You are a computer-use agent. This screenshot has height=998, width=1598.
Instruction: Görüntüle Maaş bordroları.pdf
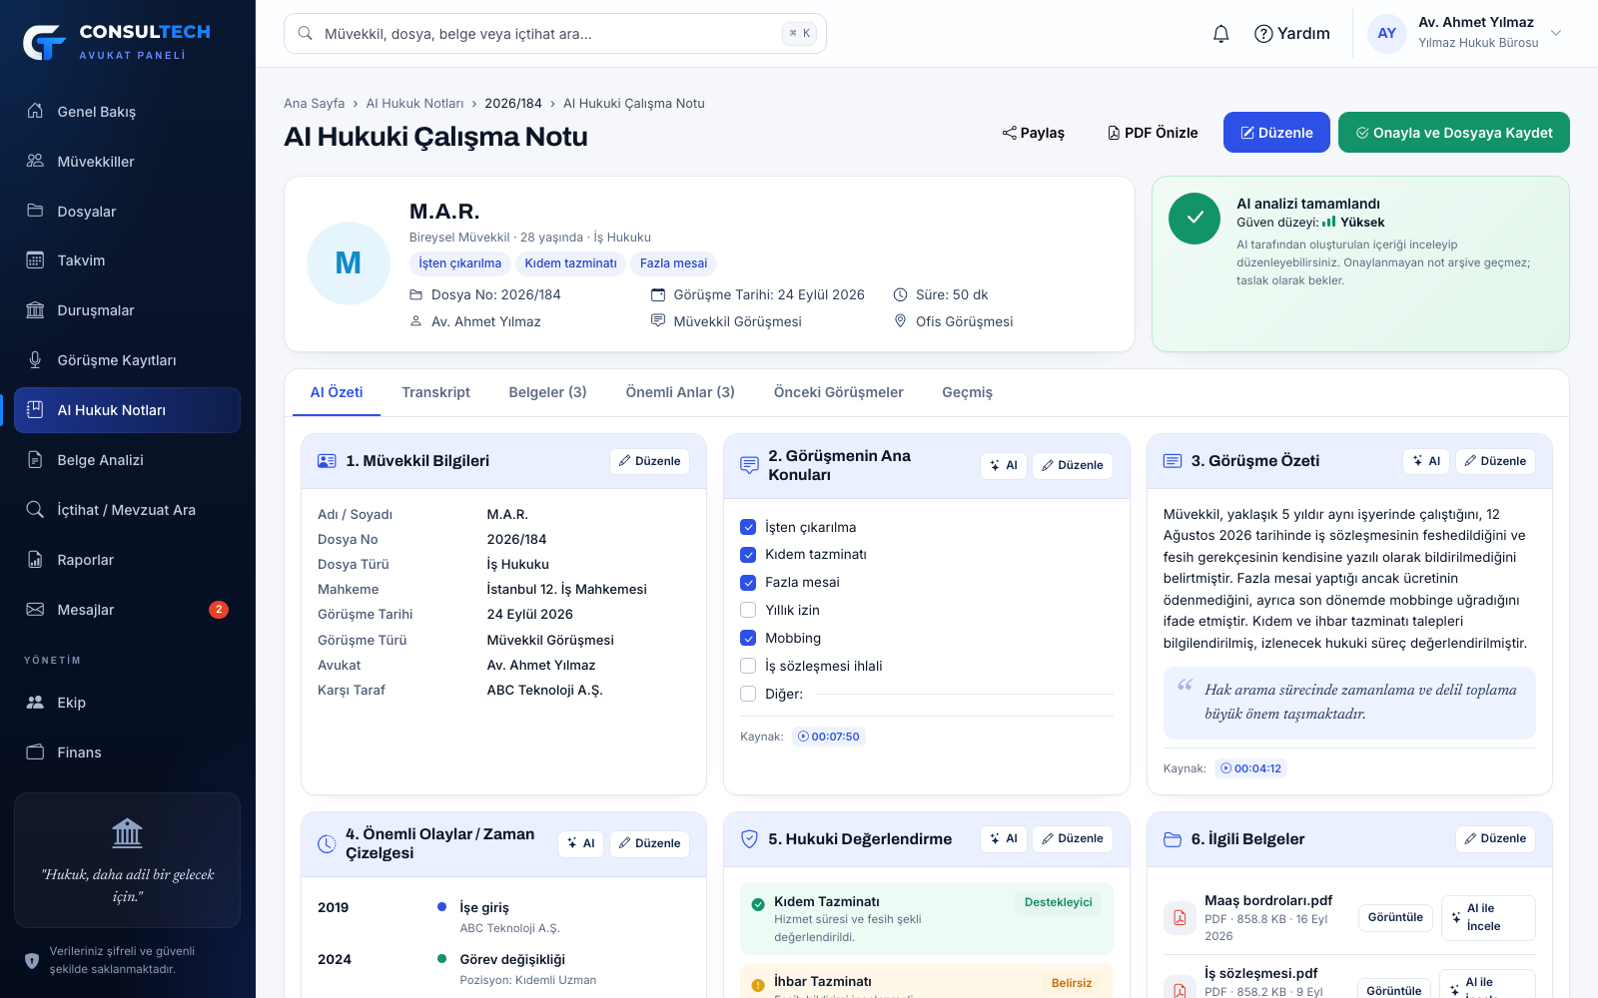click(x=1395, y=917)
